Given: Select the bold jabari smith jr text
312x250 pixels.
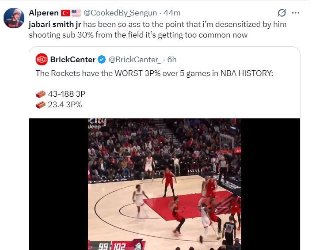Looking at the screenshot, I should [55, 24].
